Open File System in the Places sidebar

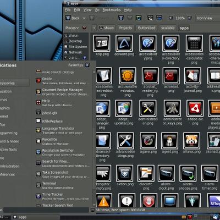[x=76, y=47]
